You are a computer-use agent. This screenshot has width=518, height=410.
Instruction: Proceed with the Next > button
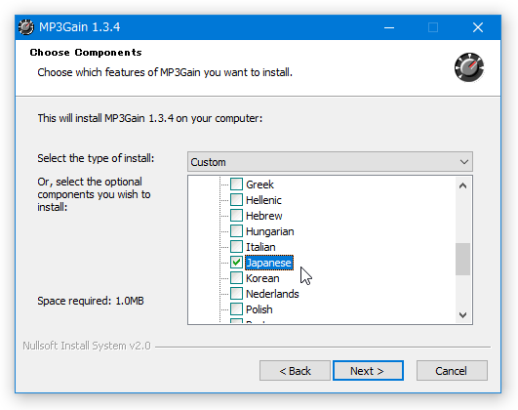pyautogui.click(x=368, y=371)
